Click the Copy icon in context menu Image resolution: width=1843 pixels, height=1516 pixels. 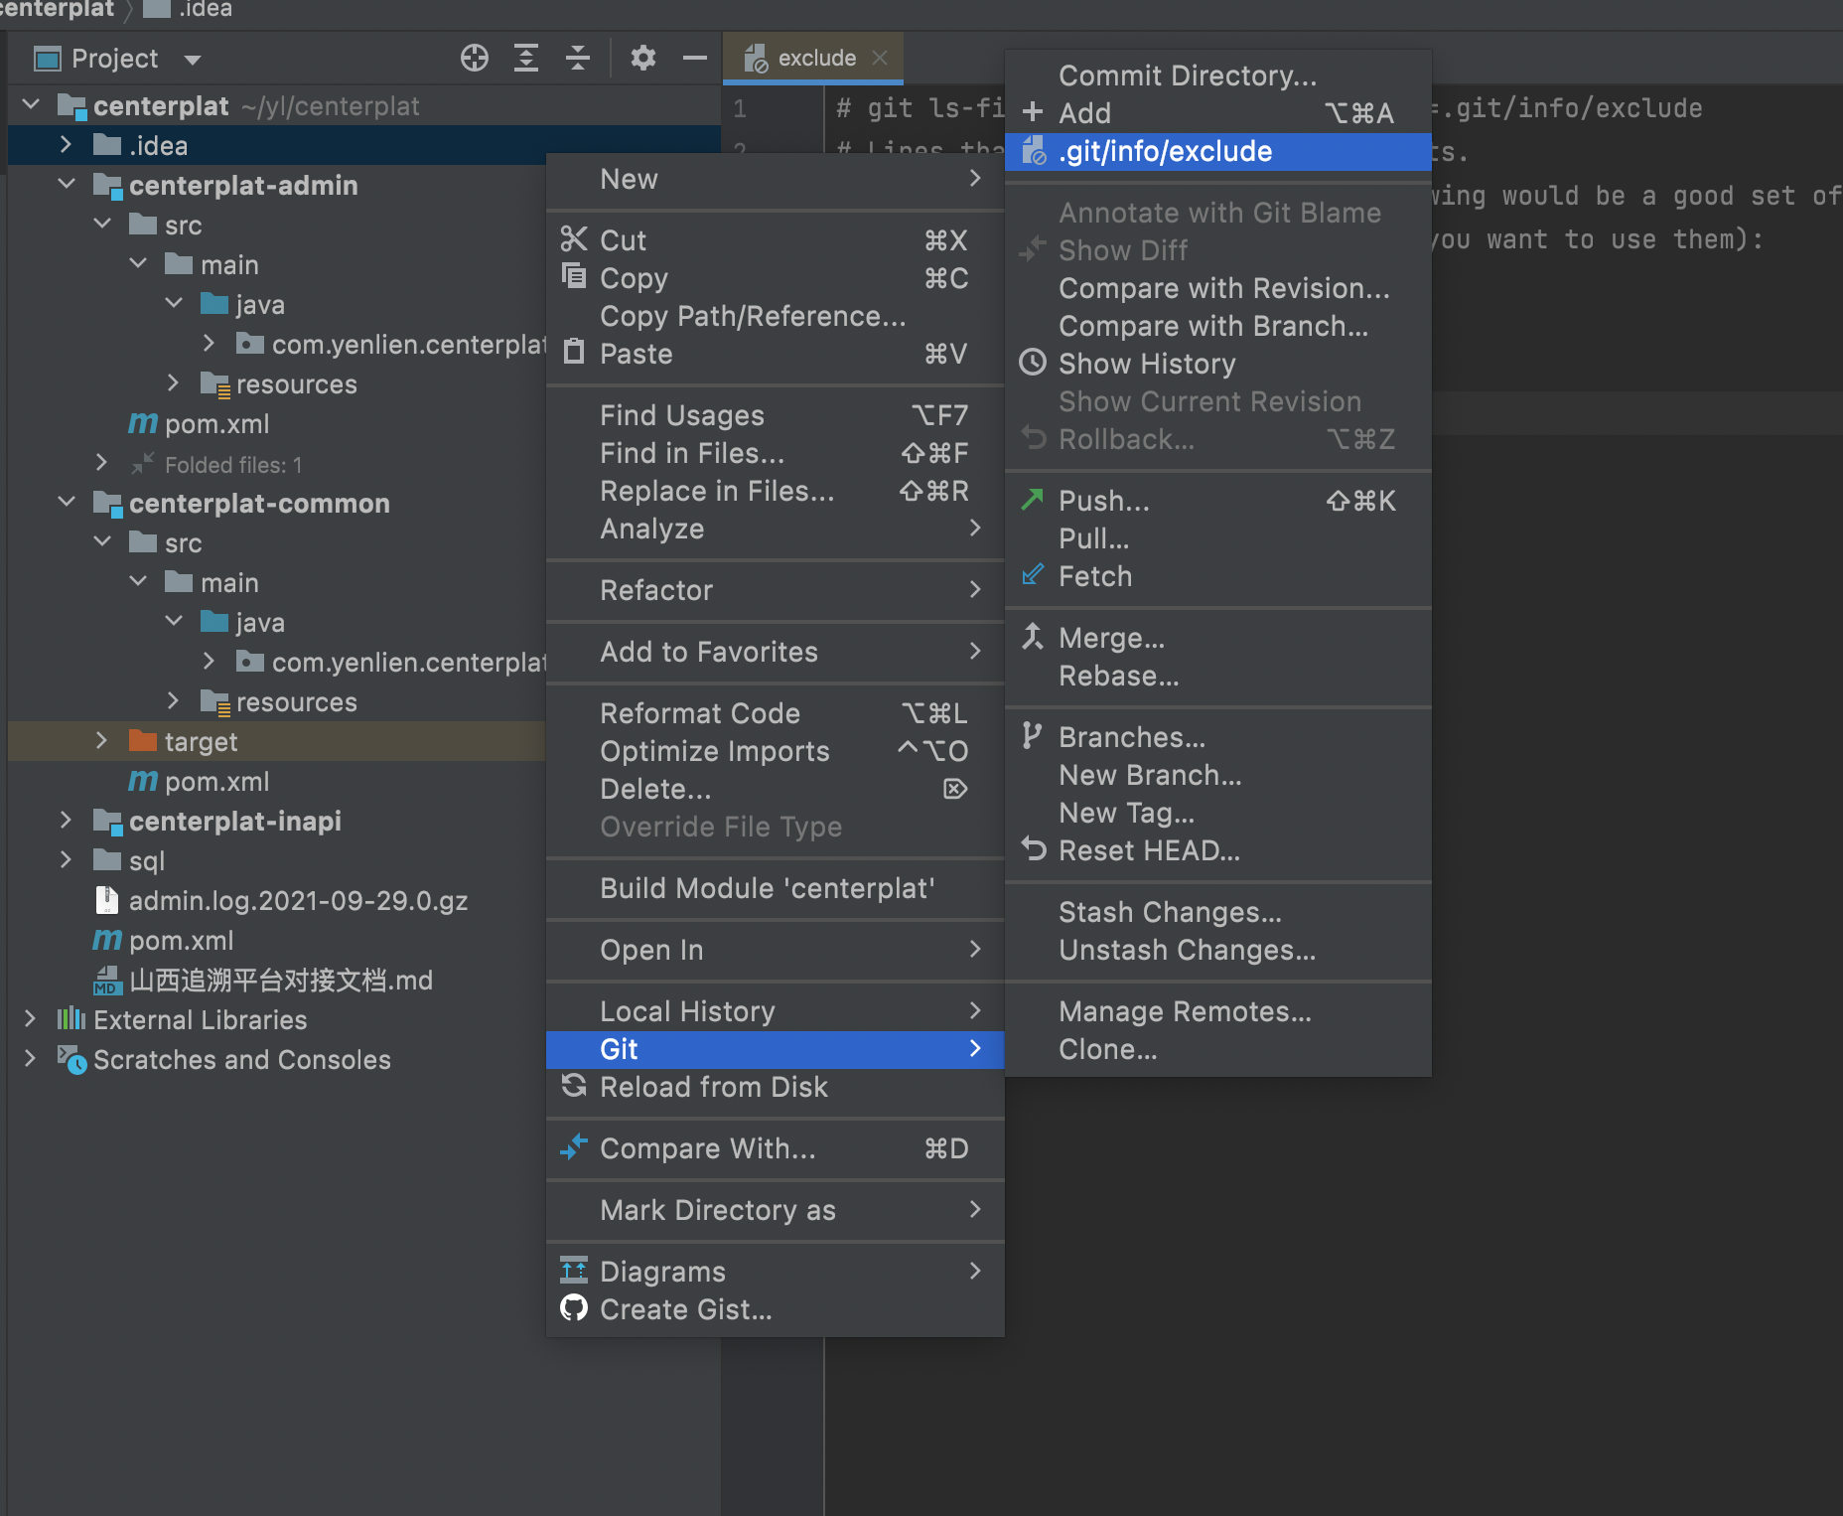574,275
